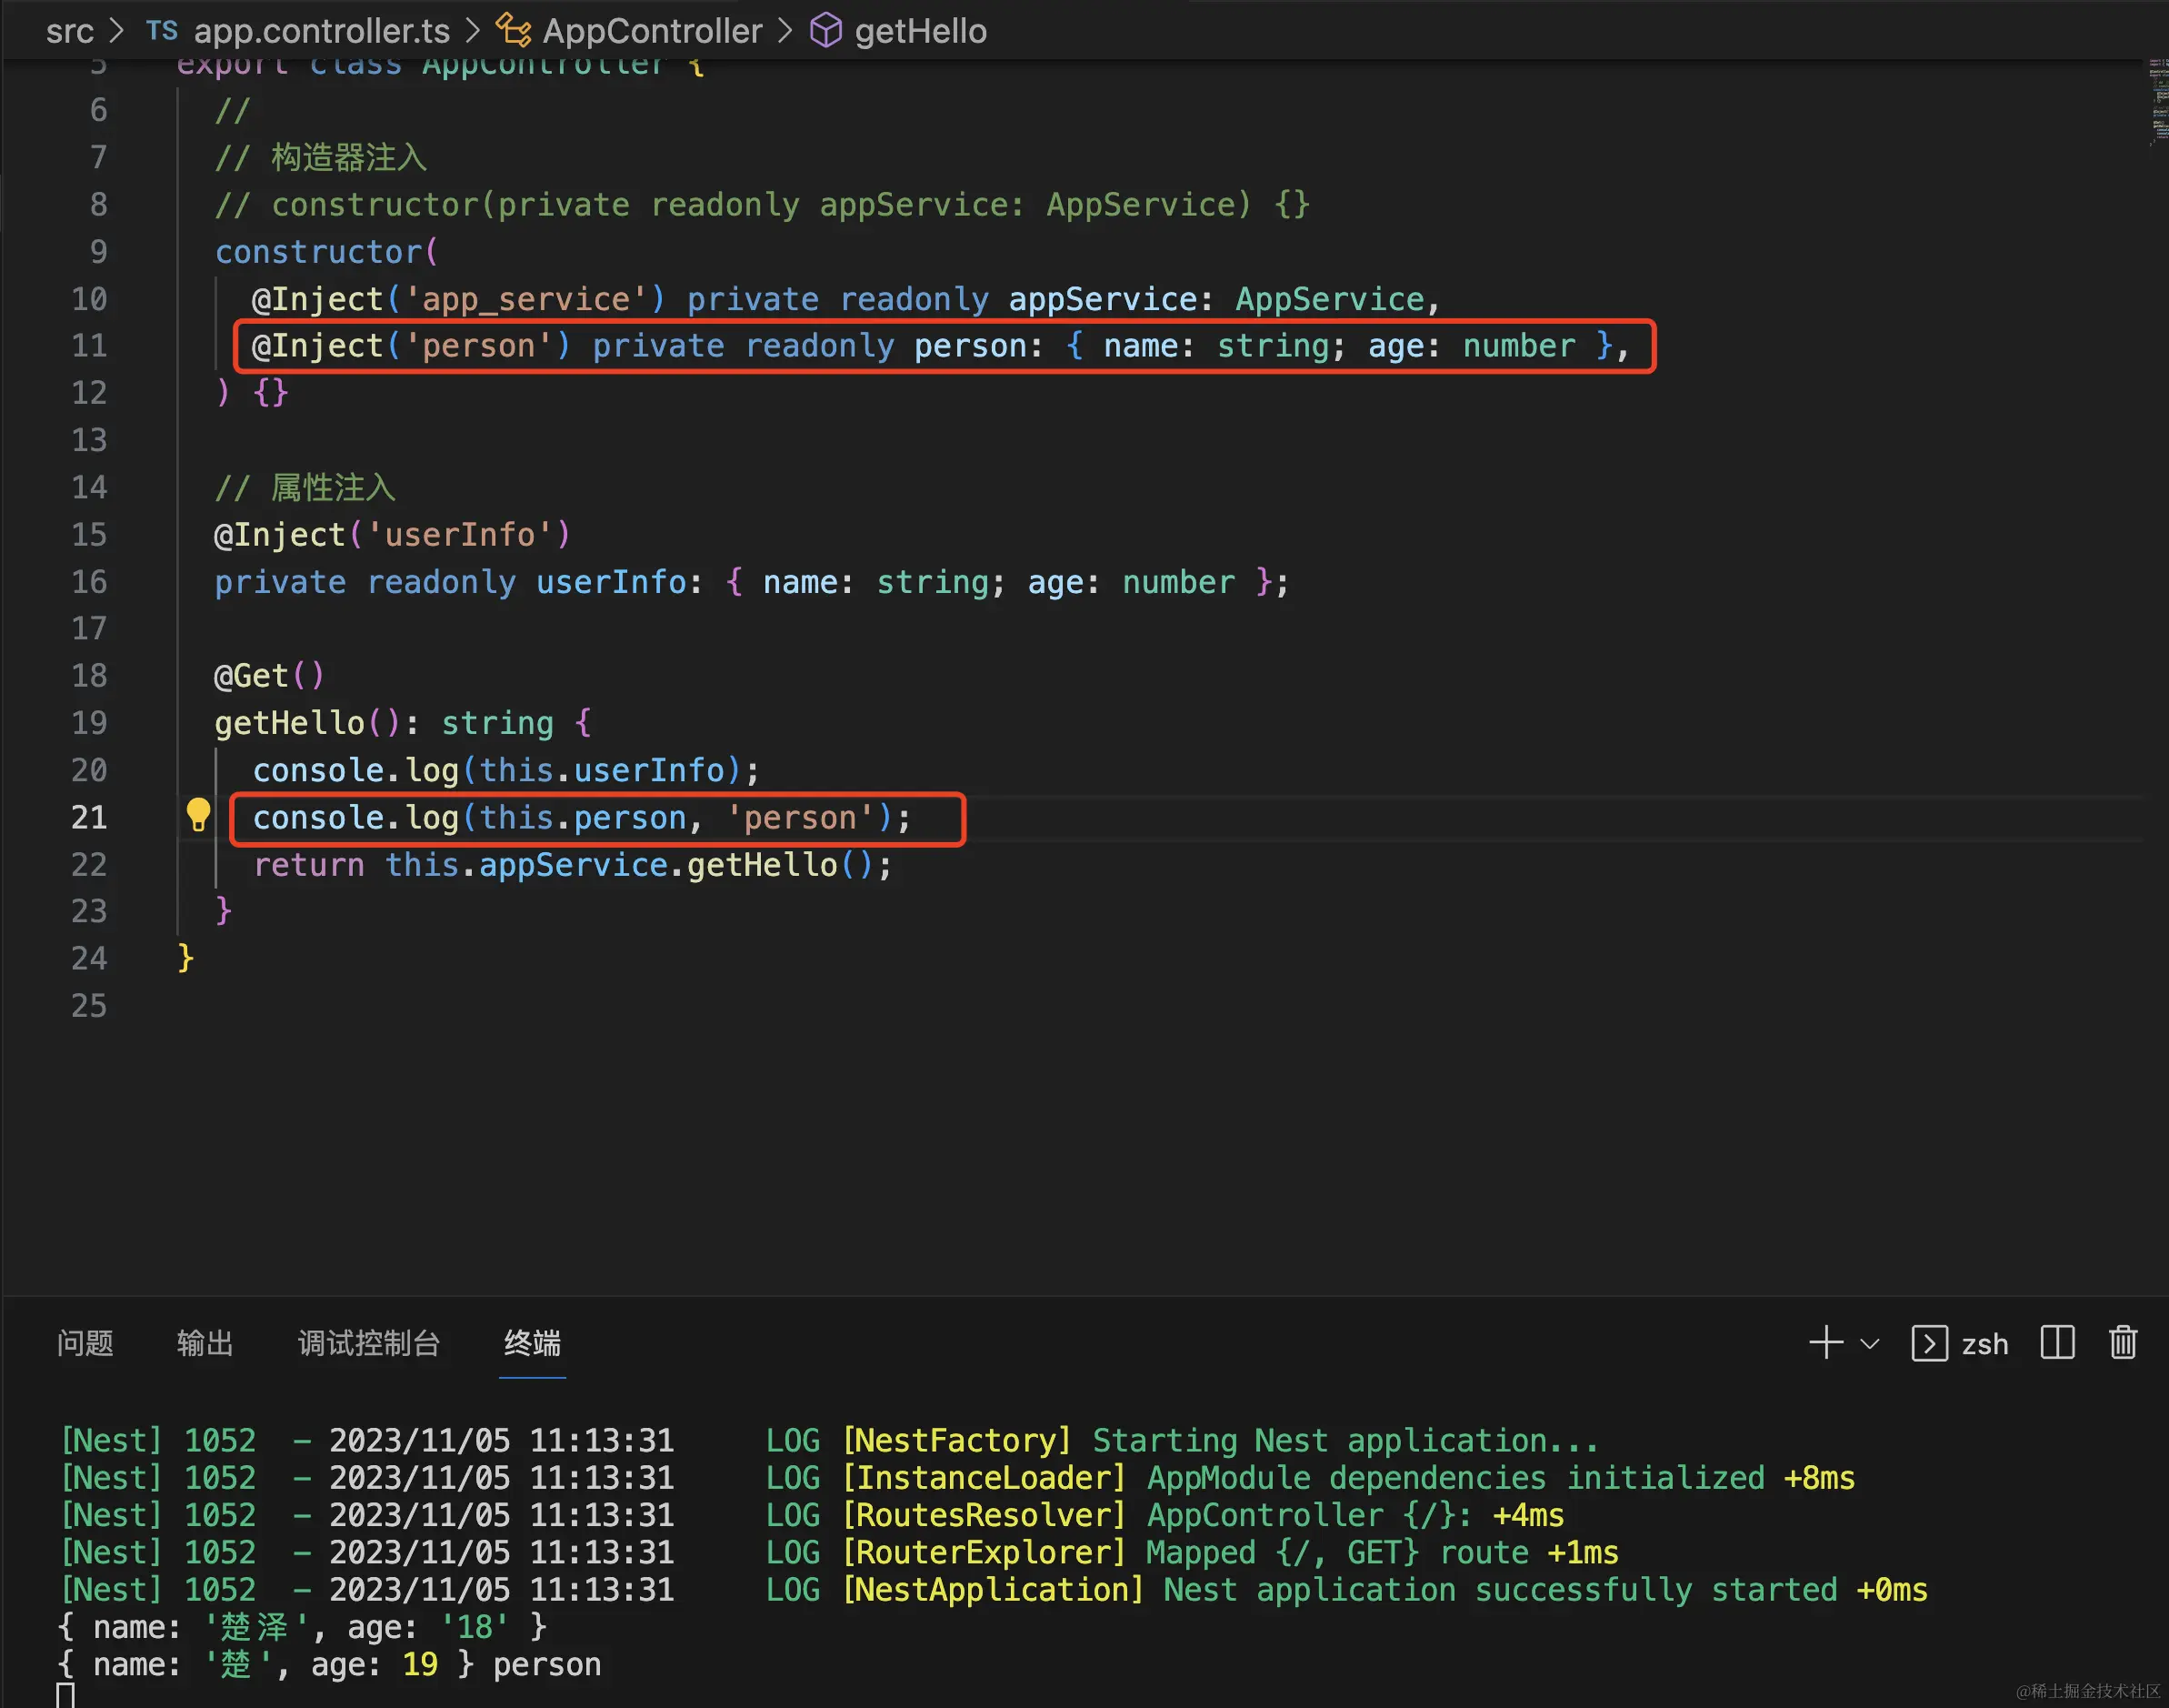Viewport: 2169px width, 1708px height.
Task: Click the constructor keyword on line 9
Action: [x=319, y=252]
